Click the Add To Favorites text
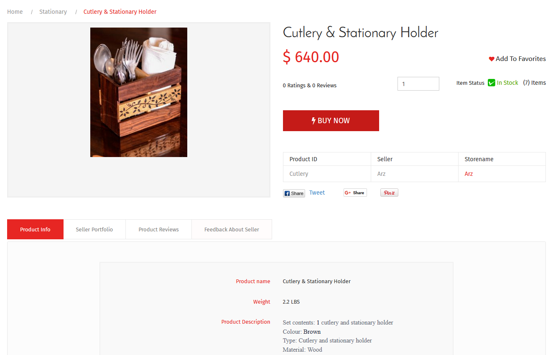This screenshot has height=355, width=553. pos(520,59)
